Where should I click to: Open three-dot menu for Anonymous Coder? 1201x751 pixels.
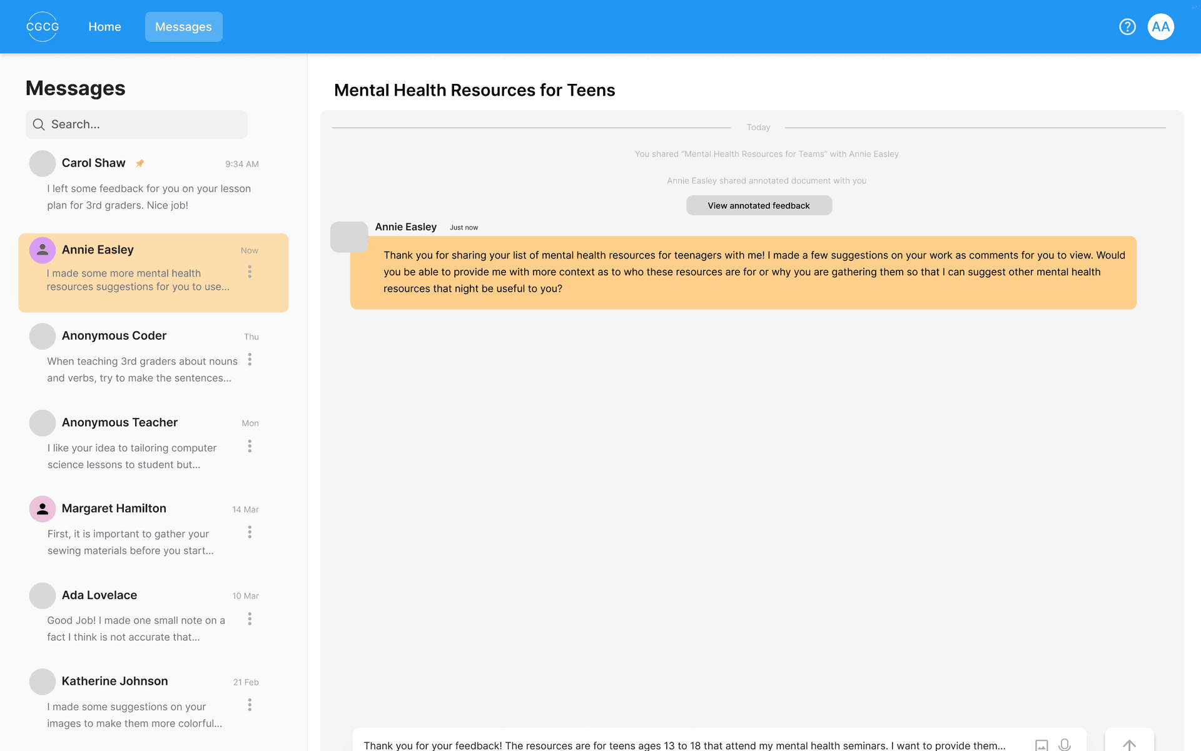point(250,359)
